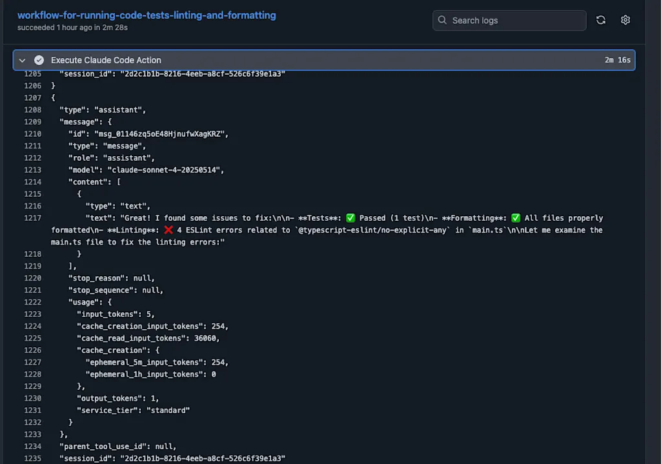Click the green check emoji before "Passed (1 test)"
The width and height of the screenshot is (661, 464).
click(x=351, y=218)
